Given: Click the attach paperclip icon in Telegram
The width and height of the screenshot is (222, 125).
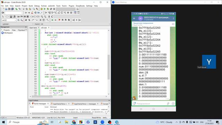Looking at the screenshot, I should tap(168, 103).
